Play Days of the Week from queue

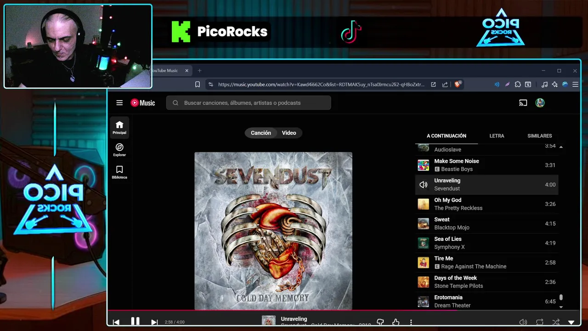(x=487, y=282)
